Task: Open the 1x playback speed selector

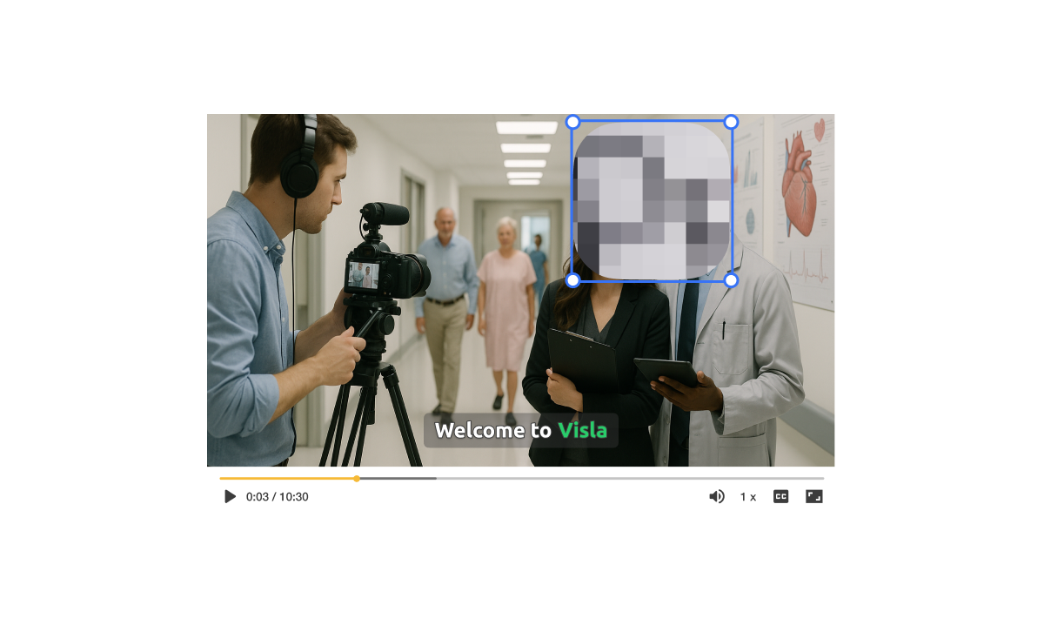Action: (746, 496)
